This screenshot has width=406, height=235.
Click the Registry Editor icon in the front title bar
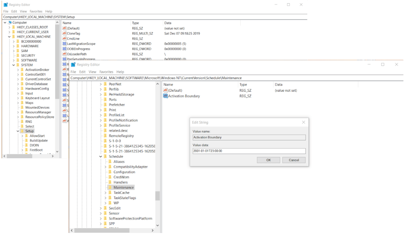click(74, 64)
